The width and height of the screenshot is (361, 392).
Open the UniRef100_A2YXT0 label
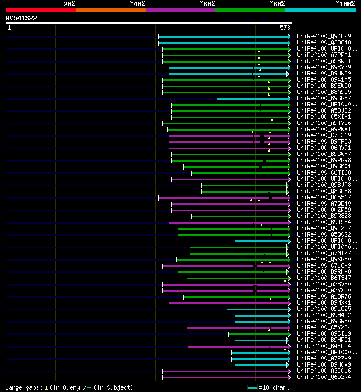[x=324, y=290]
